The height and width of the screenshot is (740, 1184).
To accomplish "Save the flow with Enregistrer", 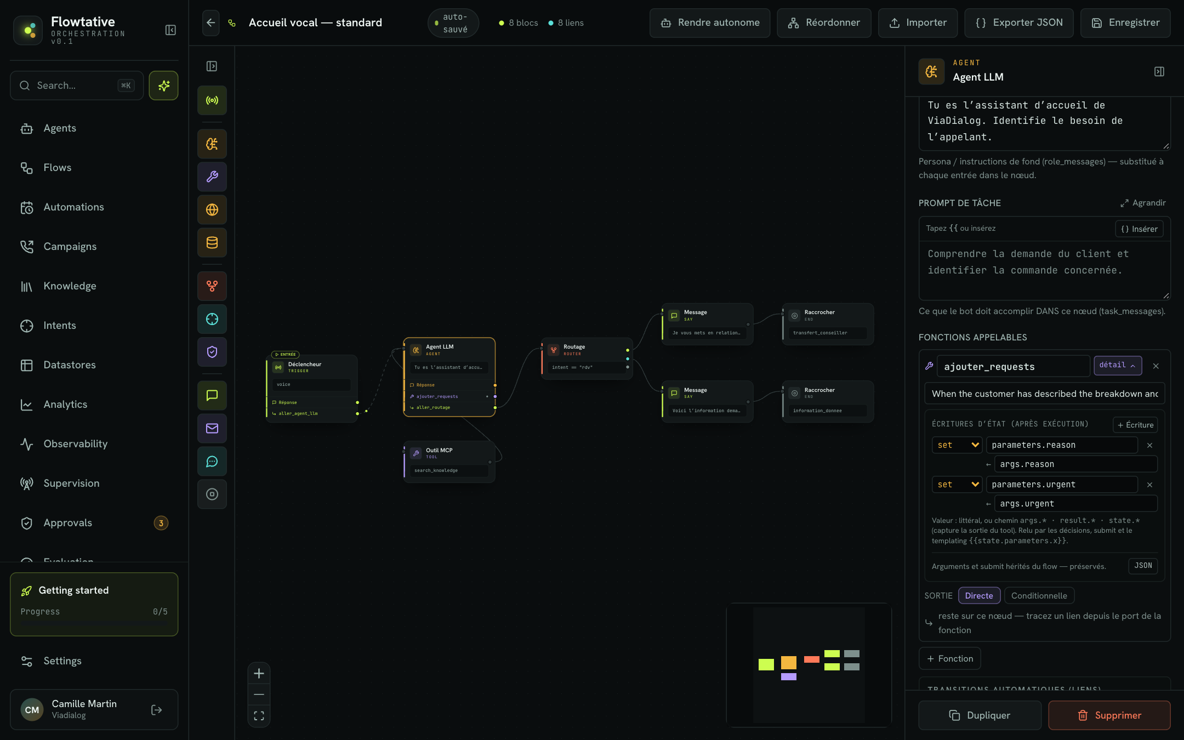I will (1125, 23).
